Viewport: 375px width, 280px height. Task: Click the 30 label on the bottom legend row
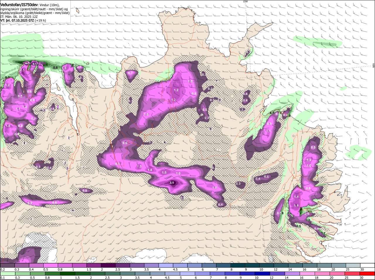[x=362, y=278]
